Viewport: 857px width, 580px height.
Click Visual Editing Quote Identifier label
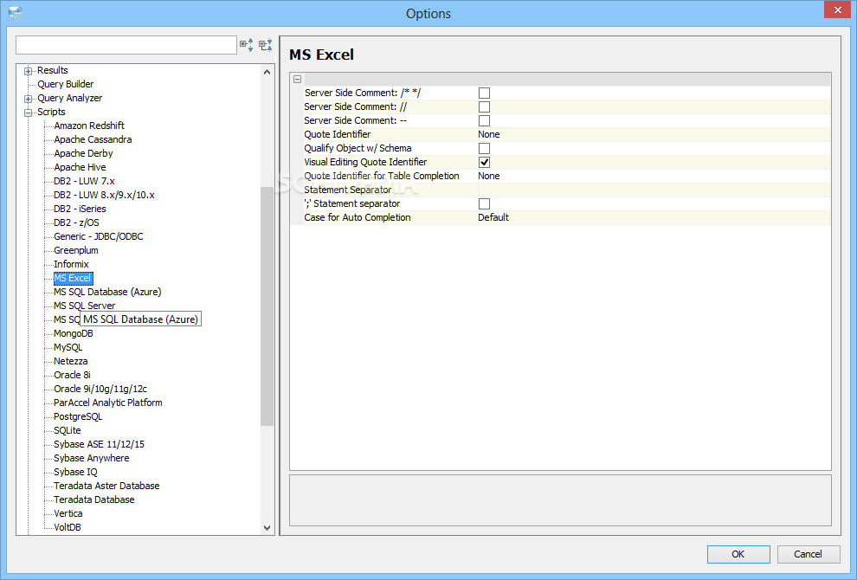coord(365,163)
